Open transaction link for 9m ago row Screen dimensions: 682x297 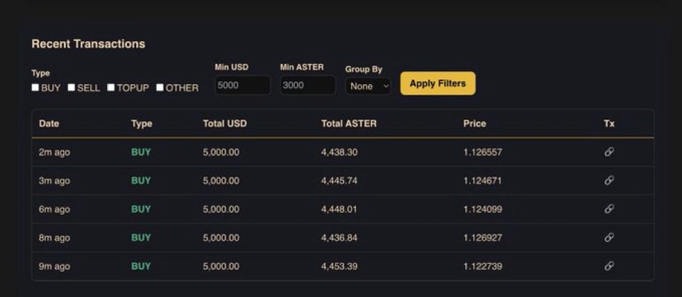[609, 266]
